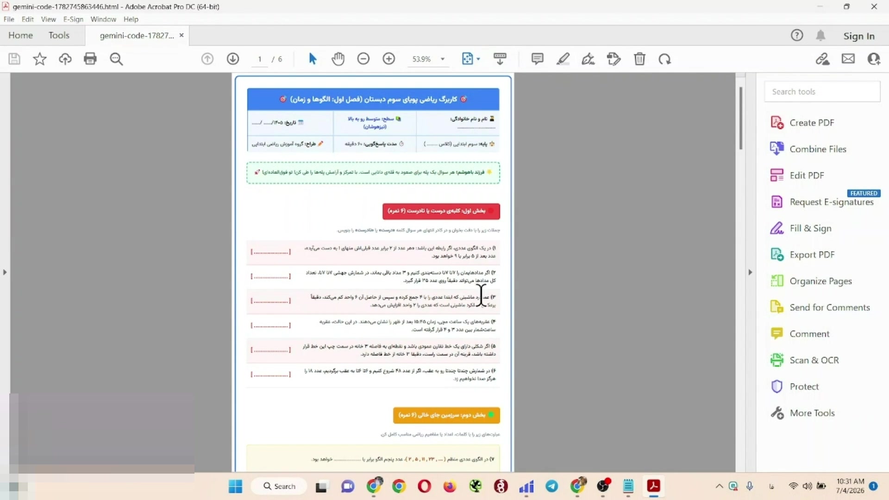Image resolution: width=889 pixels, height=500 pixels.
Task: Open Create PDF tool
Action: coord(802,123)
